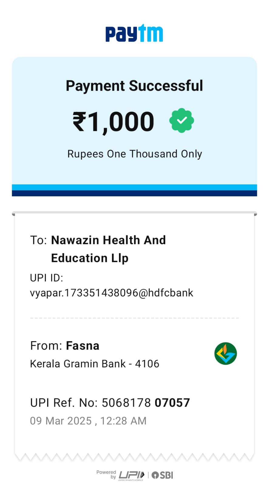Viewport: 269px width, 487px height.
Task: Select the ₹1,000 amount
Action: [x=114, y=122]
